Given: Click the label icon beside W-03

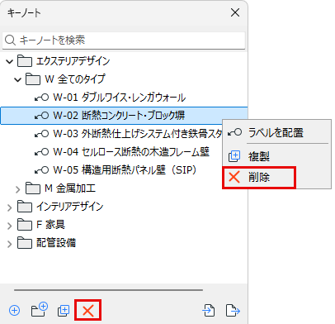Looking at the screenshot, I should 41,134.
